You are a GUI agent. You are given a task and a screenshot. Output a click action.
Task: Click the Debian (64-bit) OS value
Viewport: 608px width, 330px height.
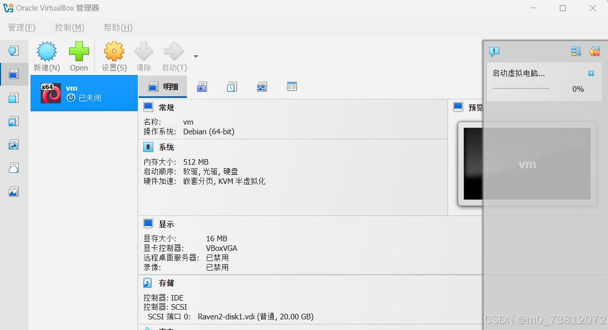pos(209,131)
